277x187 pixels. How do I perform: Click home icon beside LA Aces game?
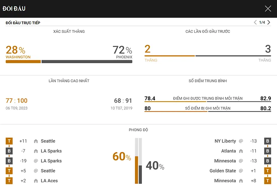point(36,181)
